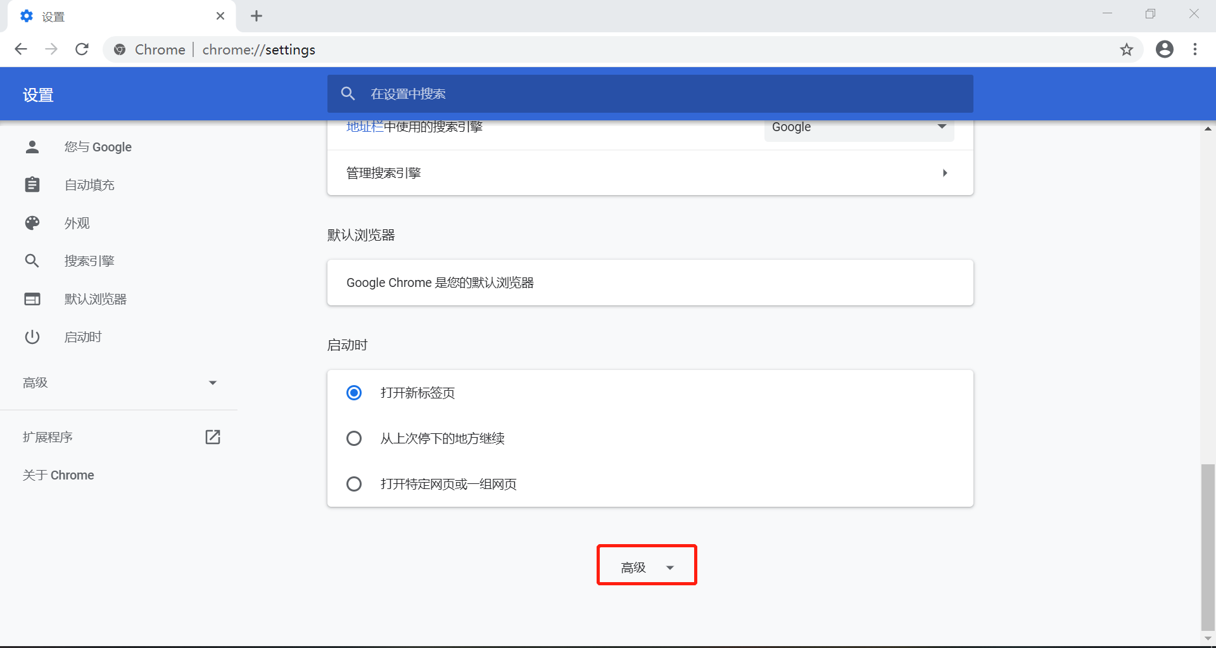This screenshot has height=648, width=1216.
Task: Click the Google Chrome 是您的默认浏览器 text
Action: point(440,283)
